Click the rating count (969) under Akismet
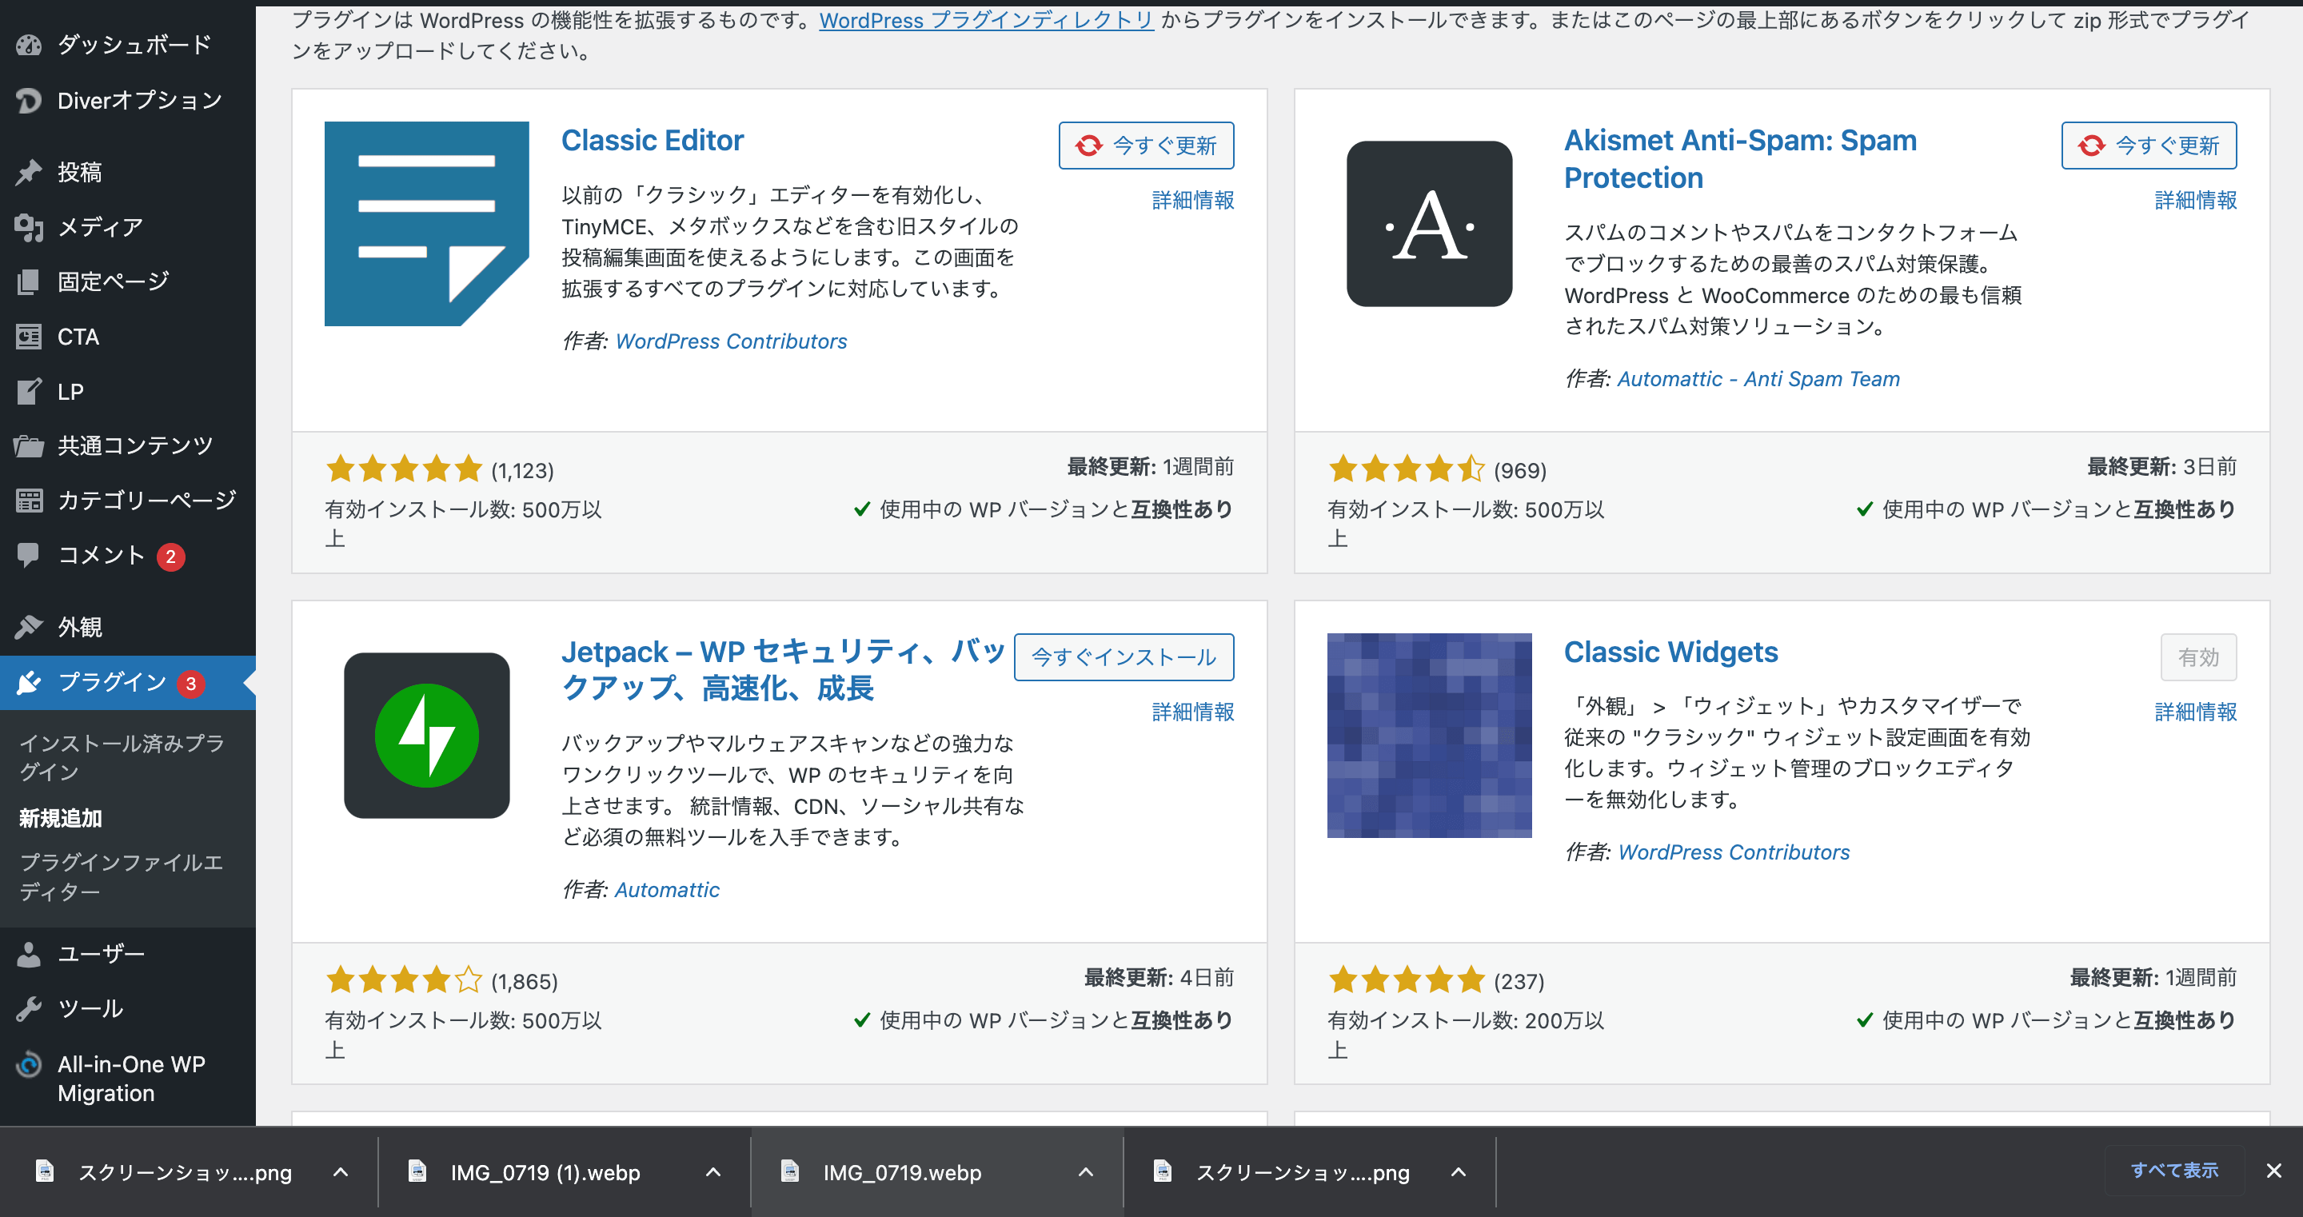 coord(1520,470)
